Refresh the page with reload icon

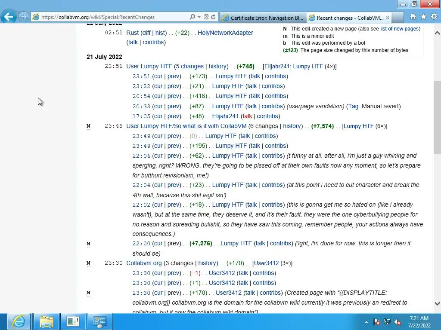tap(213, 17)
